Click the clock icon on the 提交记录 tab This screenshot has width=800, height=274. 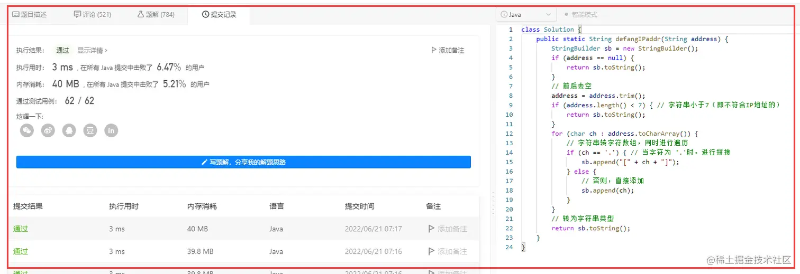coord(205,15)
